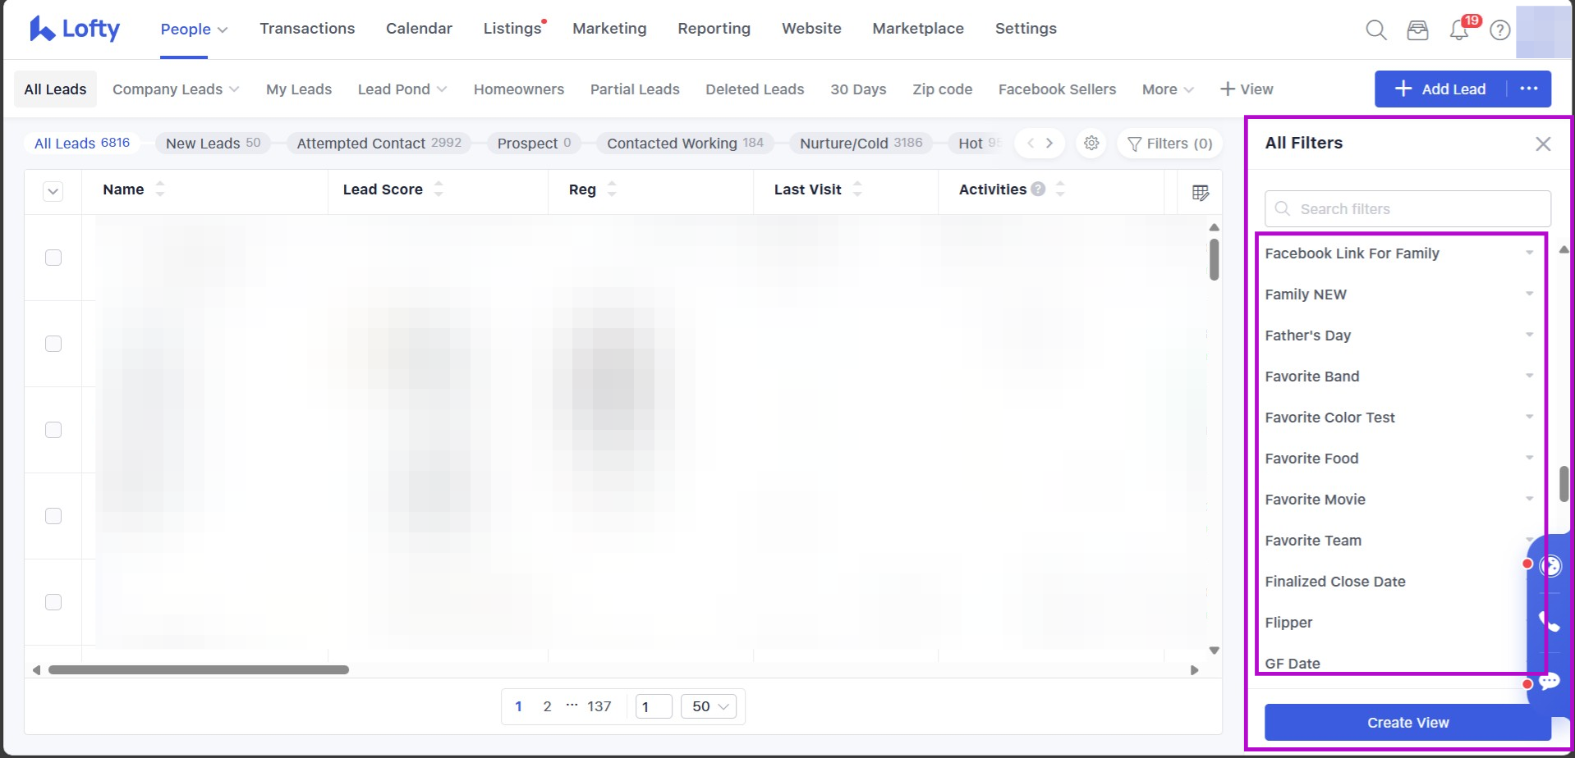This screenshot has width=1575, height=758.
Task: Open the Transactions menu
Action: (307, 29)
